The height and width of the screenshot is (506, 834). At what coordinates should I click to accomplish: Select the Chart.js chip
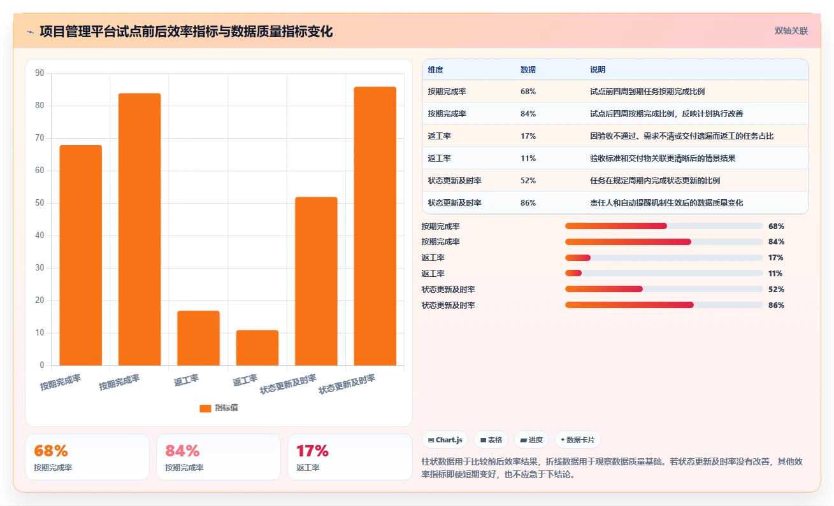[x=445, y=440]
